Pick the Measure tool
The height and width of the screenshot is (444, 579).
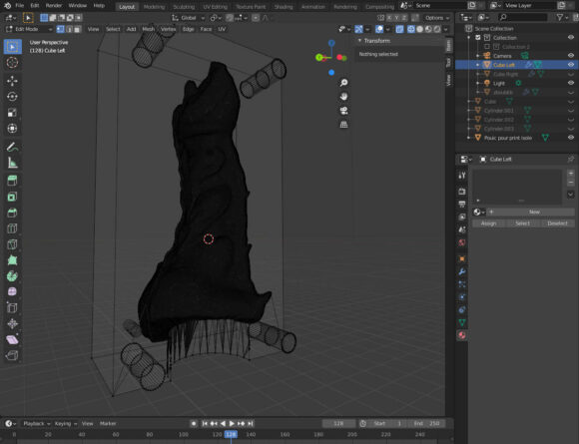point(13,163)
